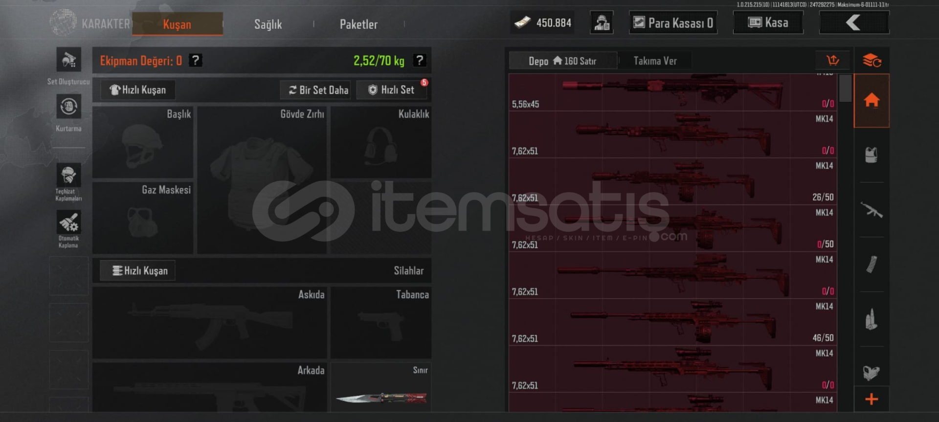Click the Hızlı Set button
The width and height of the screenshot is (939, 422).
pyautogui.click(x=392, y=90)
